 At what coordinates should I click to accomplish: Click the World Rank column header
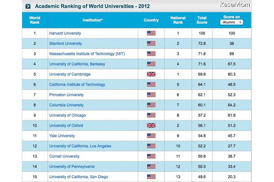point(35,20)
